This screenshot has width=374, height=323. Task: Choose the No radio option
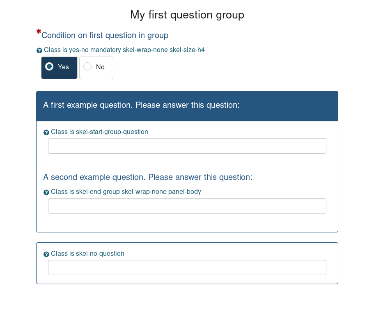[x=87, y=66]
